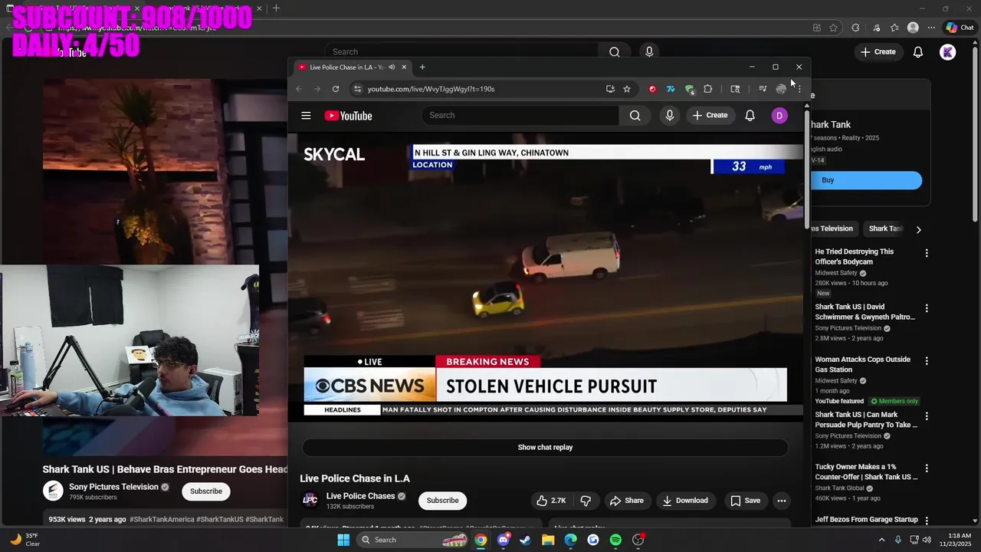
Task: Go back in Chrome window
Action: coord(299,89)
